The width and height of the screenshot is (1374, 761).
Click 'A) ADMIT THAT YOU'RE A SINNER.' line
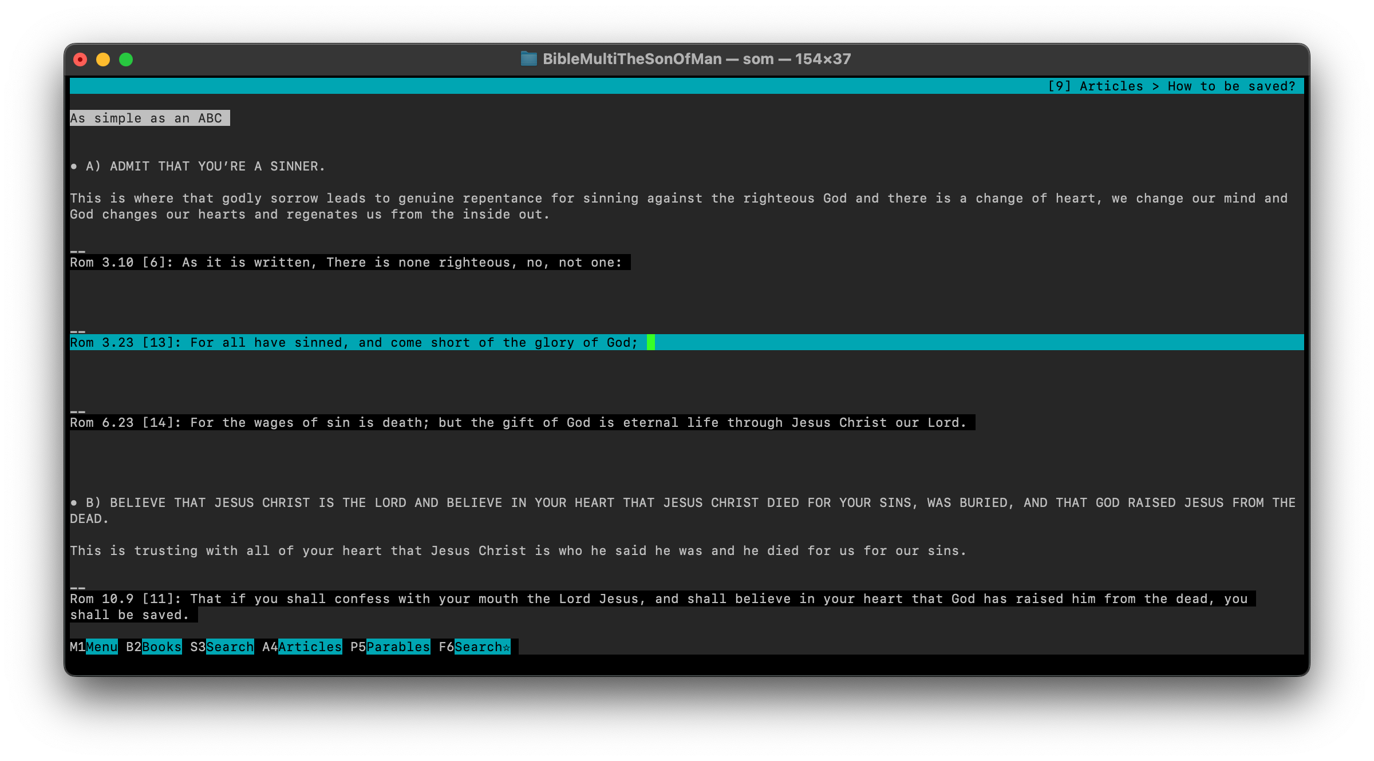coord(198,166)
